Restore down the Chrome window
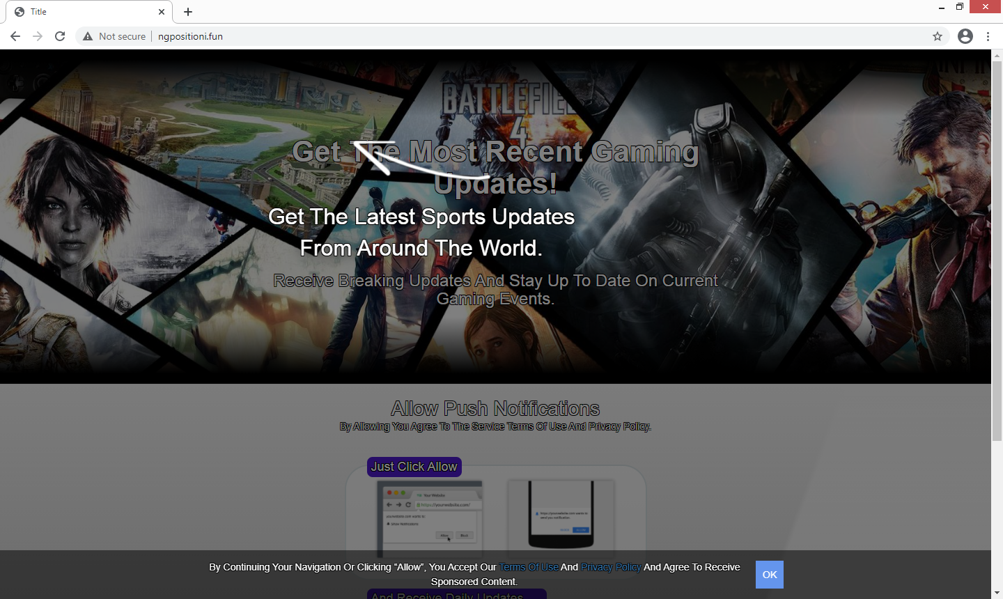 tap(960, 7)
